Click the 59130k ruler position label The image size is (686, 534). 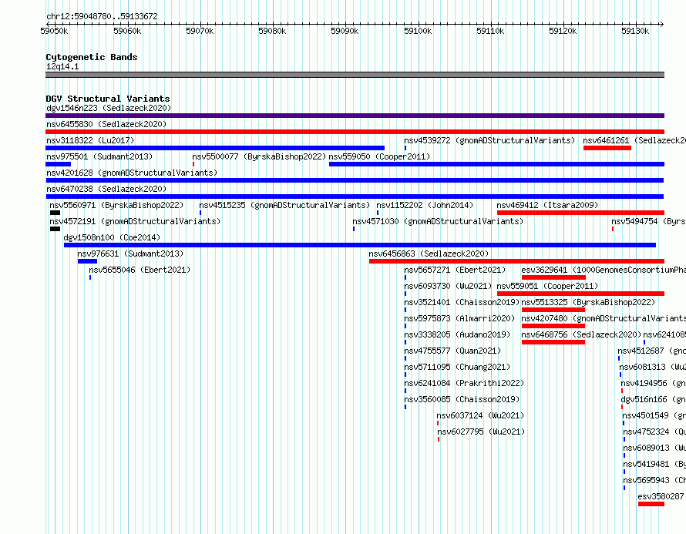[635, 31]
